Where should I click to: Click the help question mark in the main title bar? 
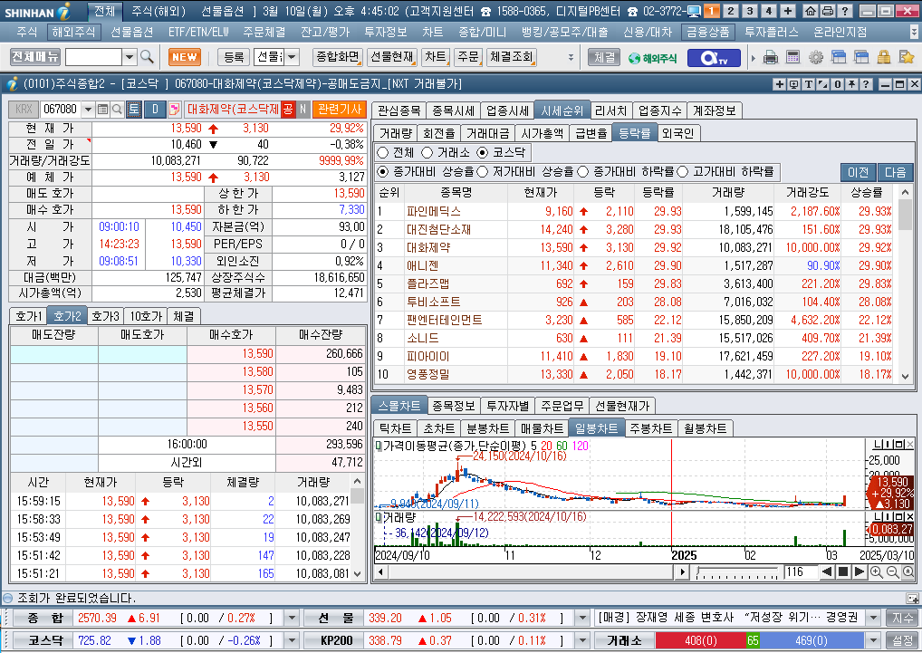coord(844,11)
